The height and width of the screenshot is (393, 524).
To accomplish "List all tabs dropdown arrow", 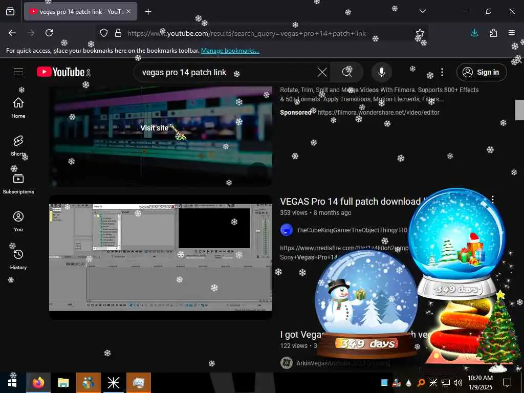I will 423,11.
